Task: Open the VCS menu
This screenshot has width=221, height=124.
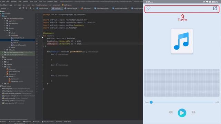Action: tap(45, 1)
